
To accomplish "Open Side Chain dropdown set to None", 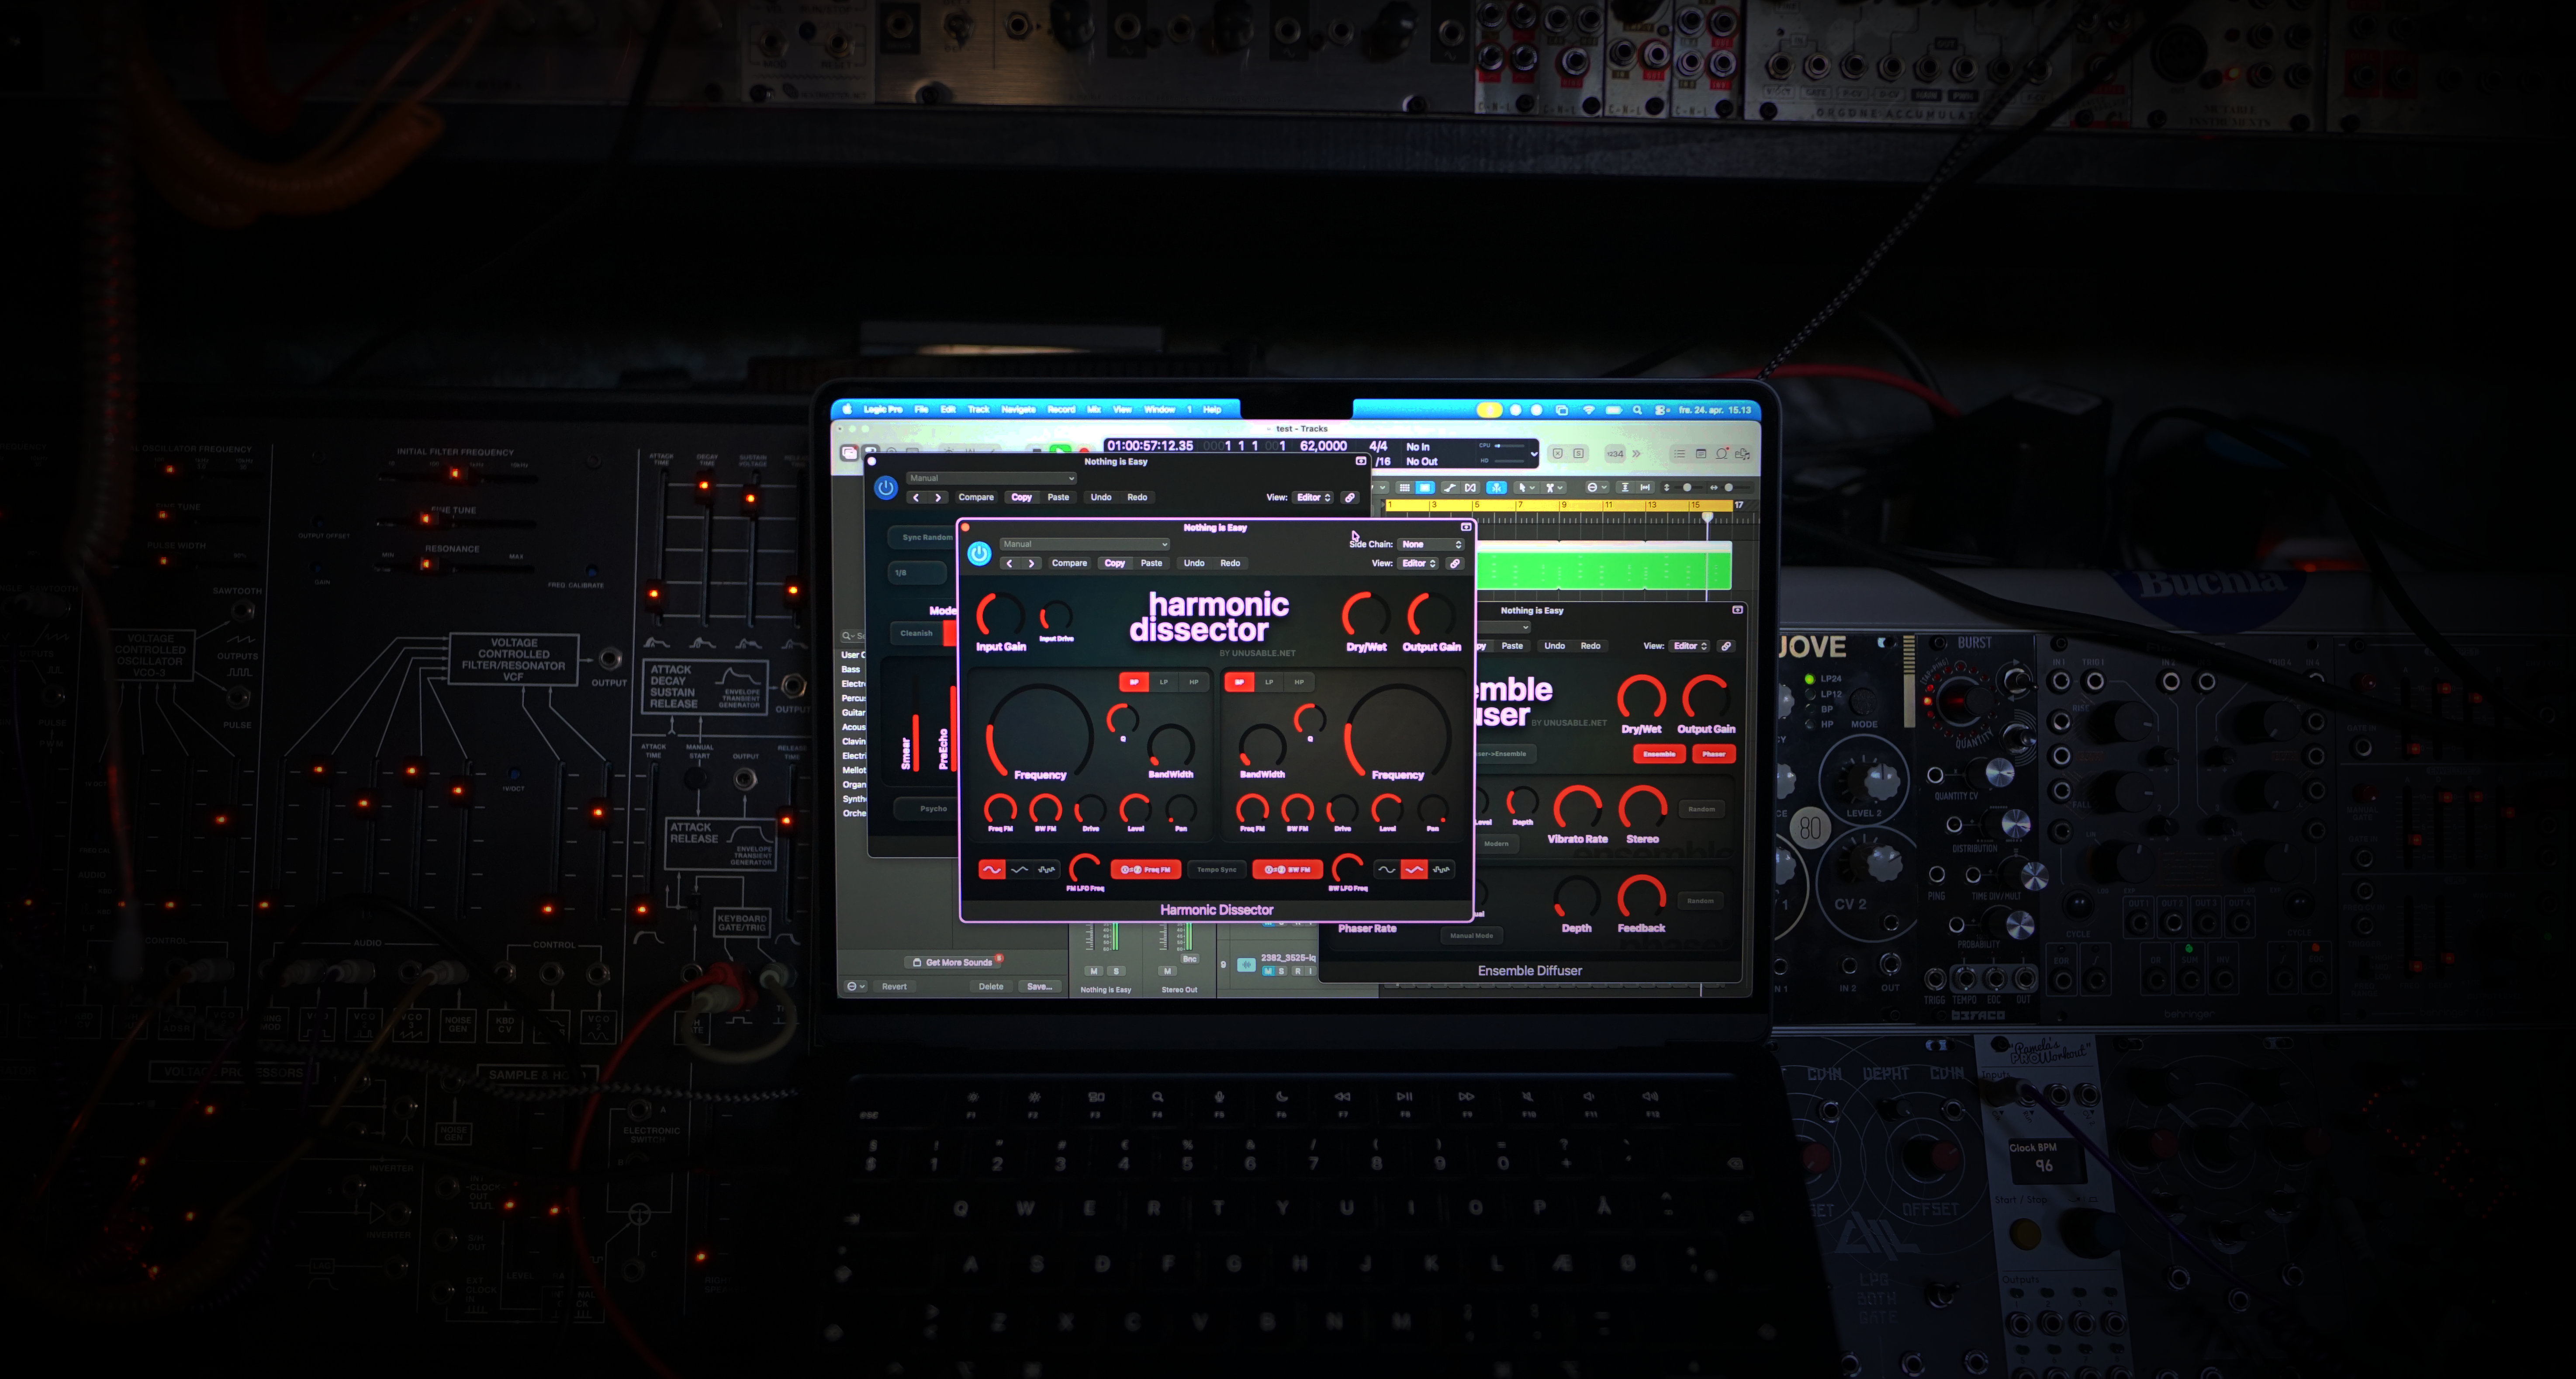I will 1431,544.
